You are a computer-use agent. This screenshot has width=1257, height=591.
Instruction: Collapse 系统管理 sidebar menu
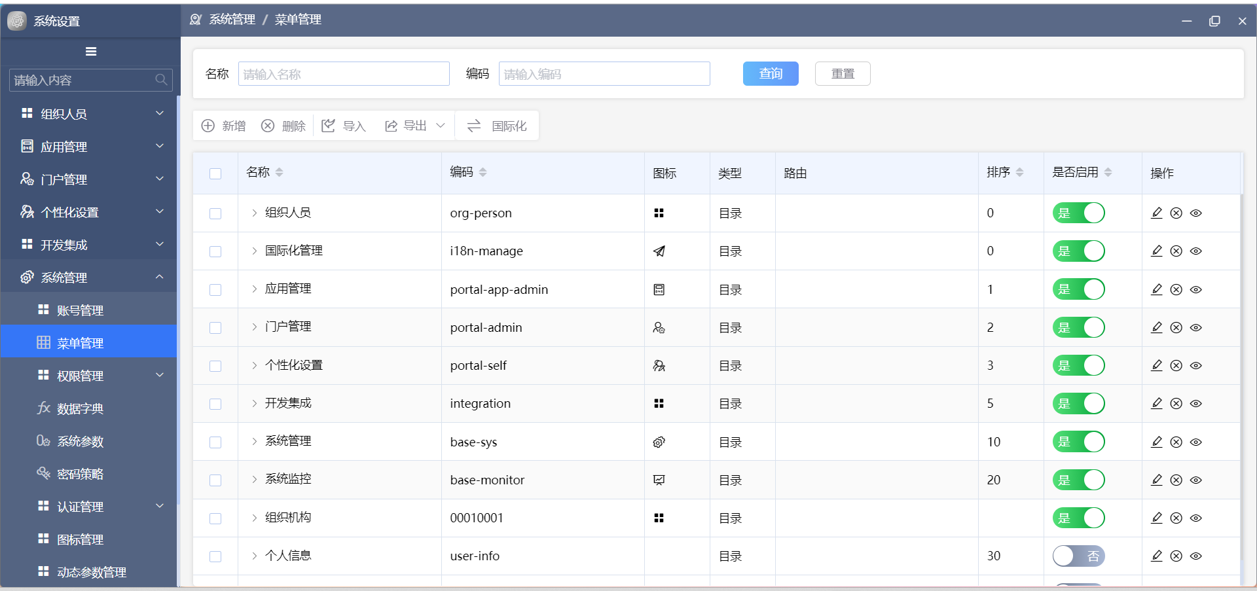point(90,277)
